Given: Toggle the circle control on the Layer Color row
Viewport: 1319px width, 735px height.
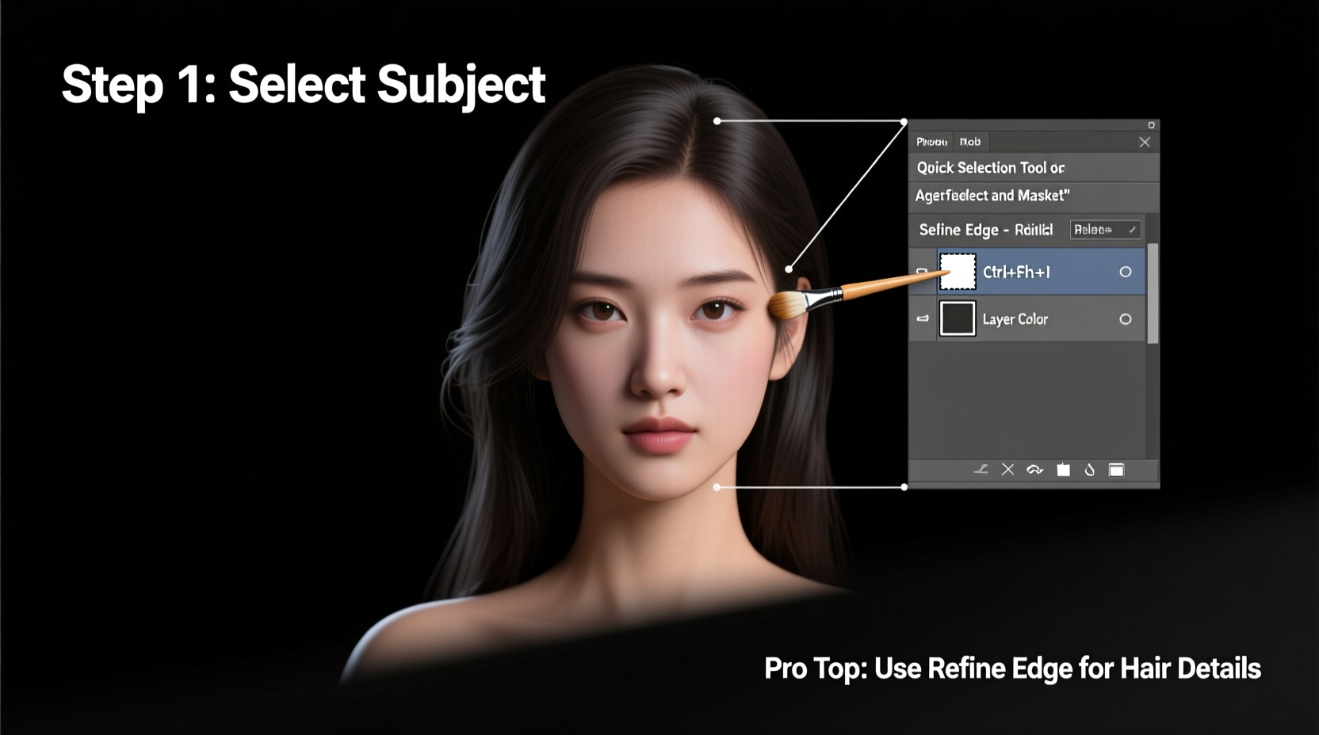Looking at the screenshot, I should 1126,318.
